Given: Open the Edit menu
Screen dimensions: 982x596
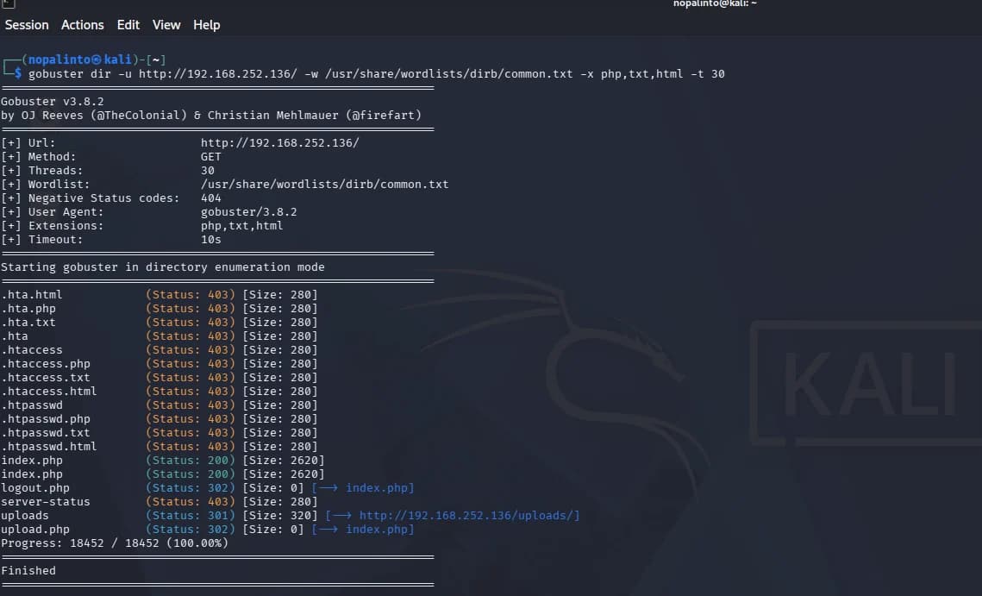Looking at the screenshot, I should [x=128, y=25].
